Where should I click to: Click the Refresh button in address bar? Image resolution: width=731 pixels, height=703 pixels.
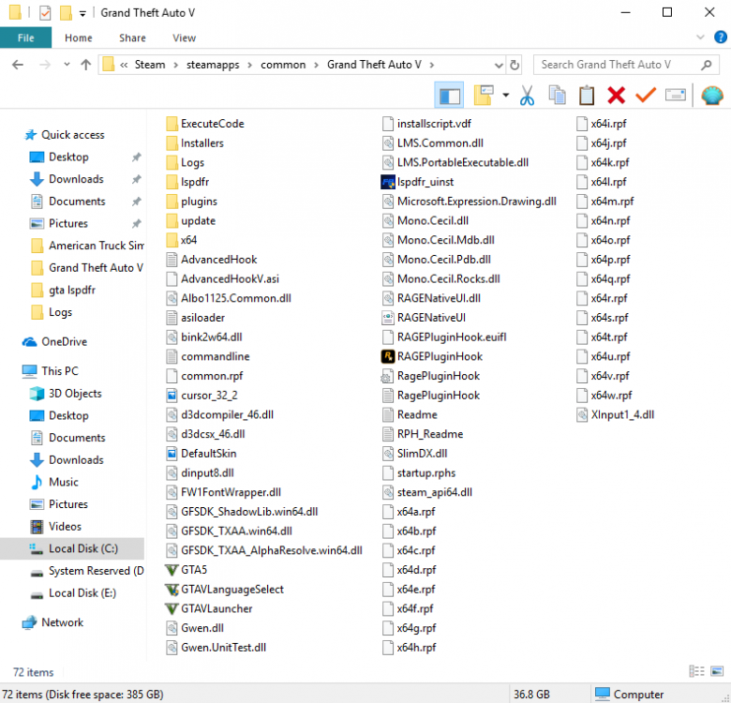[x=515, y=65]
